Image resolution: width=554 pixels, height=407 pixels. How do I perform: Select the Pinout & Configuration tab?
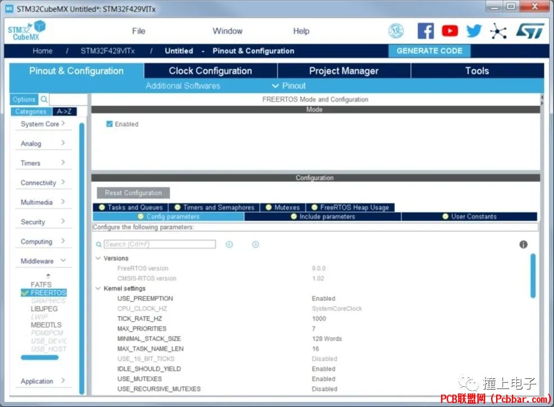[x=76, y=71]
